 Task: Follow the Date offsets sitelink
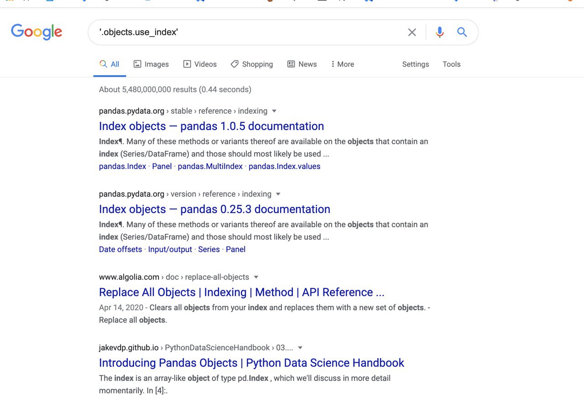coord(120,250)
